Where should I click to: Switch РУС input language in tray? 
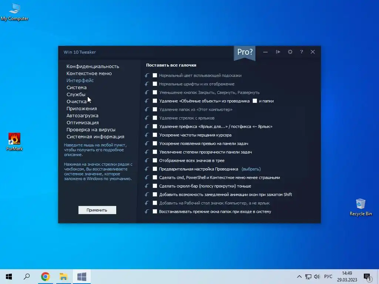click(x=328, y=277)
